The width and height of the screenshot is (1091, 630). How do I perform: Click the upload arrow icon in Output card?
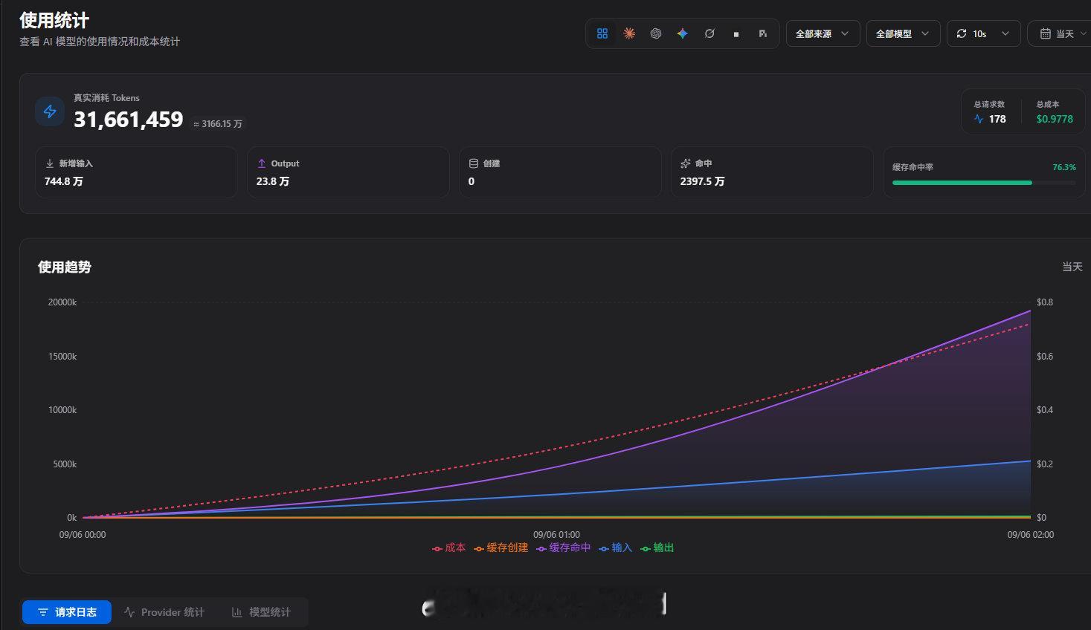262,163
